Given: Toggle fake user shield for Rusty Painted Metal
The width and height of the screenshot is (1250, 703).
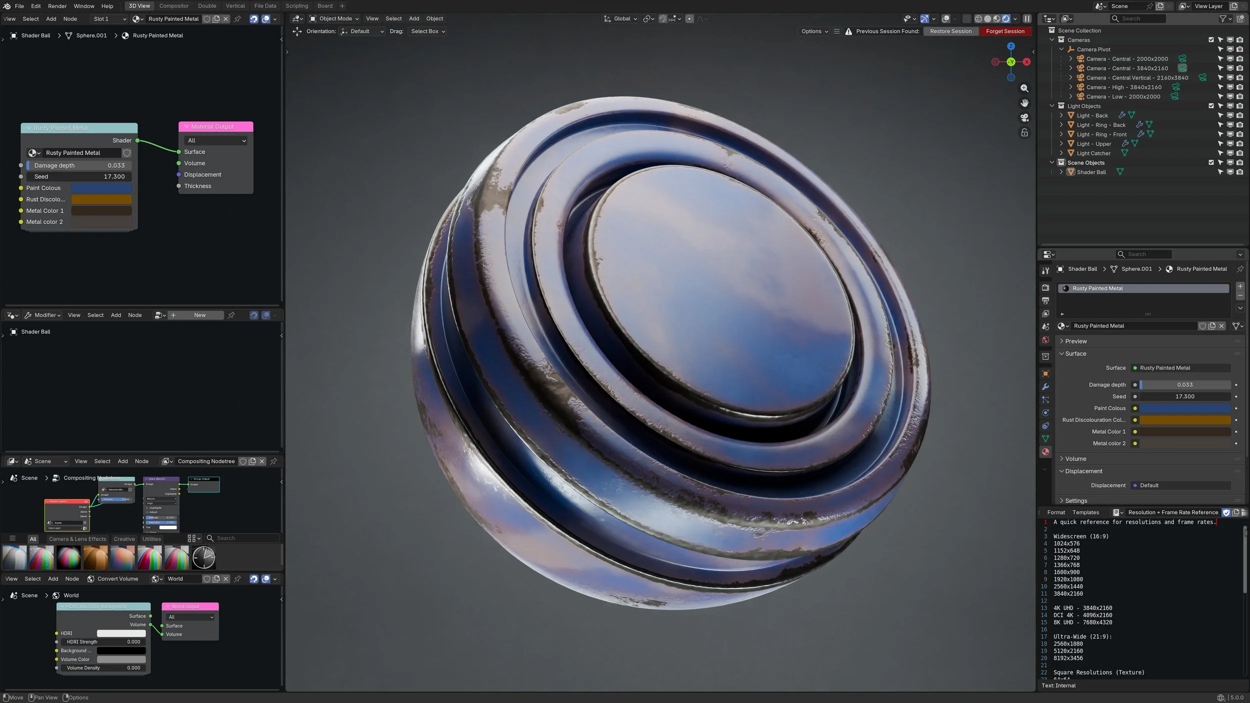Looking at the screenshot, I should (1202, 326).
